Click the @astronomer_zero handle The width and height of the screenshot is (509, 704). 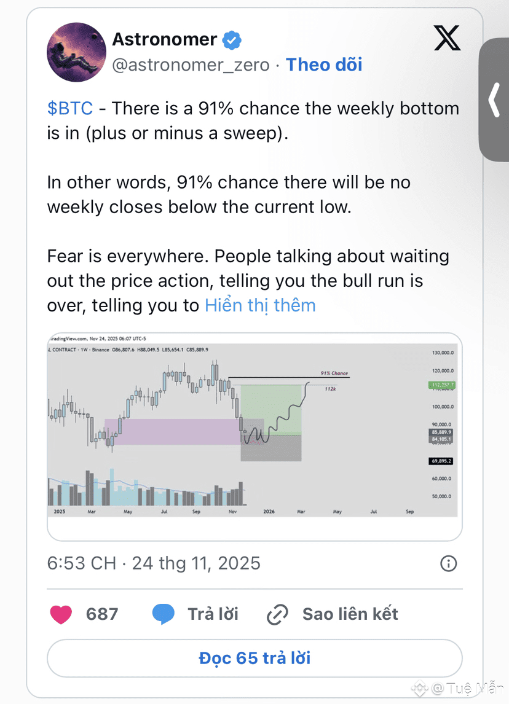[191, 65]
